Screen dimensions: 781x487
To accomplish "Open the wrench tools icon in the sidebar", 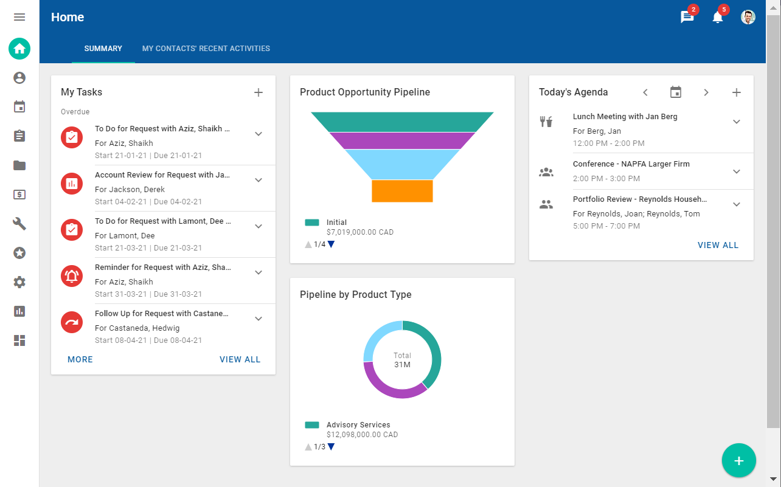I will [x=19, y=224].
